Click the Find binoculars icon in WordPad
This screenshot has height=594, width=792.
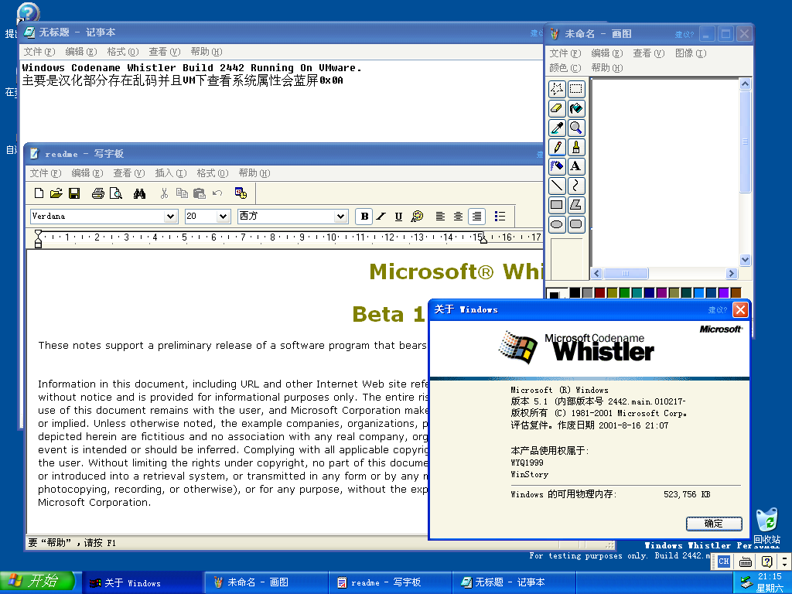point(140,193)
